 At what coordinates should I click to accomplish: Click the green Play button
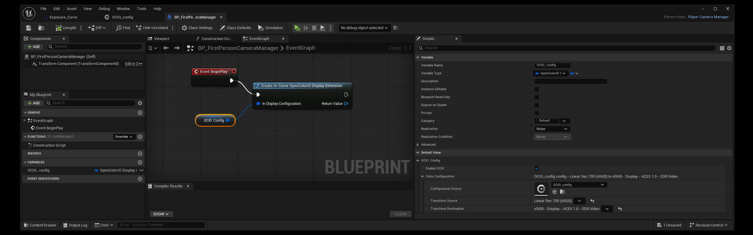[x=297, y=28]
